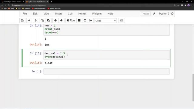This screenshot has width=194, height=109.
Task: Select the In [14] prompt
Action: point(36,25)
